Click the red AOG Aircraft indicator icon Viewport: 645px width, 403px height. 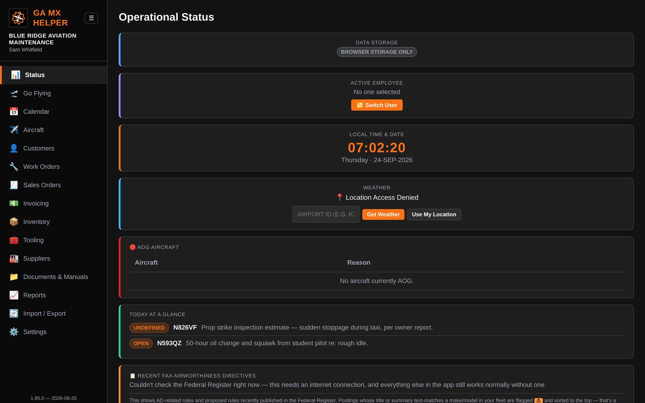click(x=133, y=247)
